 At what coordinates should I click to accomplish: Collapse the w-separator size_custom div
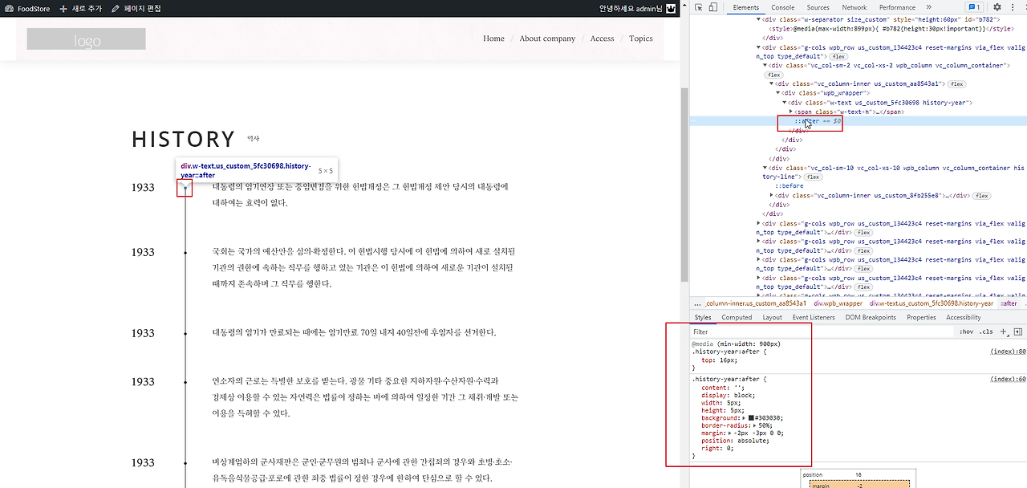click(x=758, y=18)
